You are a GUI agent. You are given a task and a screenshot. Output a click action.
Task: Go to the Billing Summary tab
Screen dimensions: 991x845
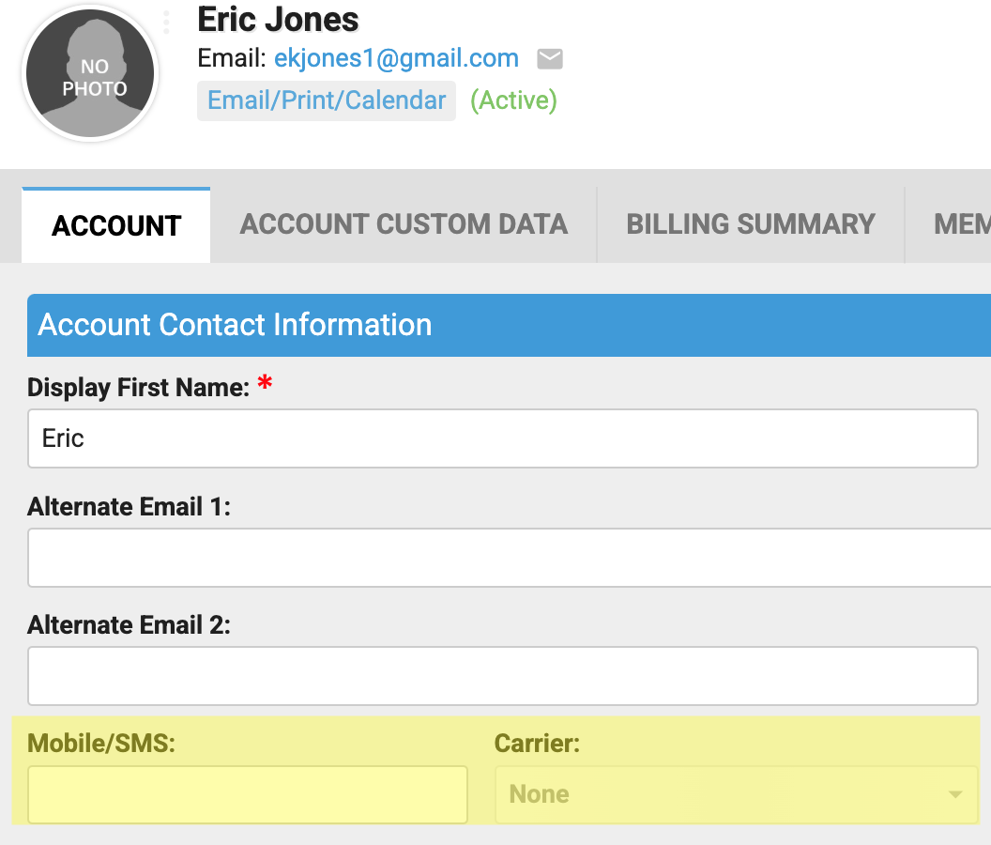pyautogui.click(x=750, y=224)
